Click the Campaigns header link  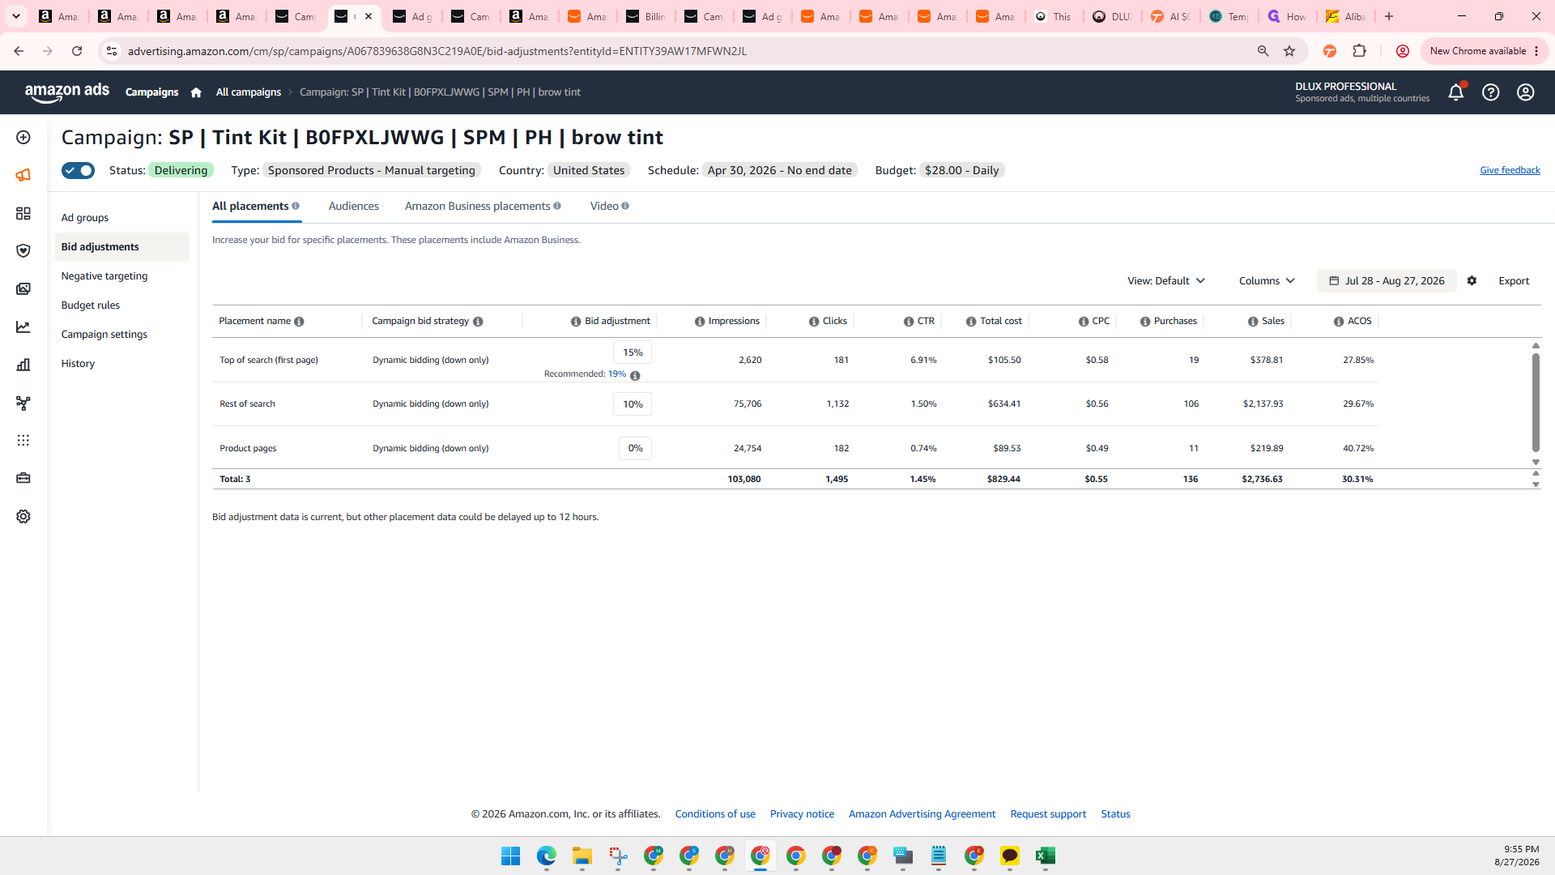pos(151,92)
